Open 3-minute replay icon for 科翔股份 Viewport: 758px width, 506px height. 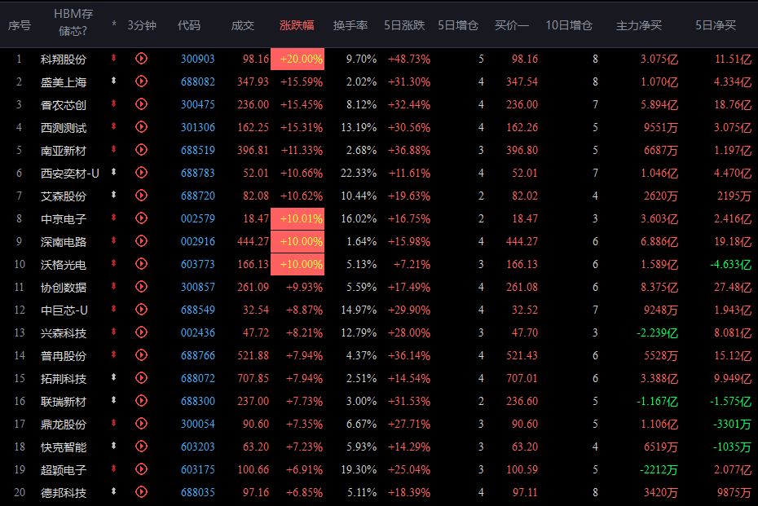141,59
